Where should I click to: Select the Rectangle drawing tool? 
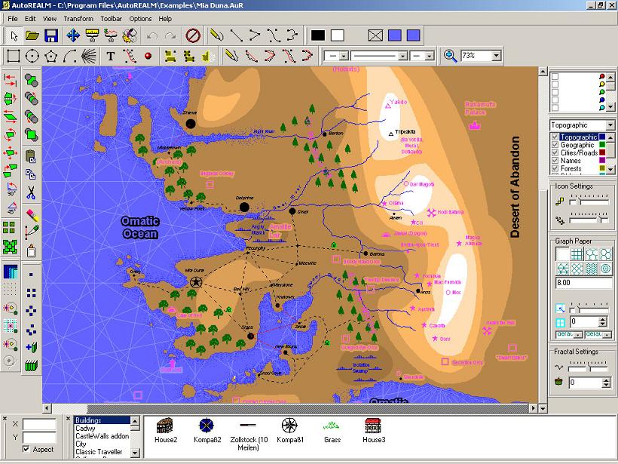point(13,56)
